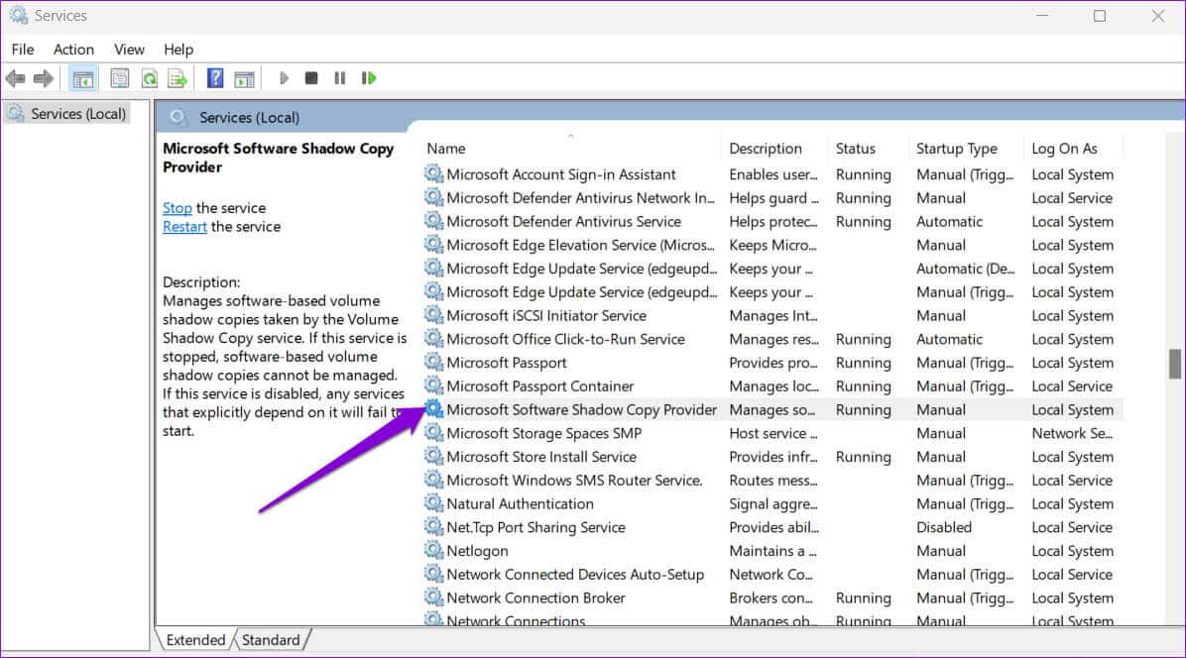Open the File menu
1186x658 pixels.
[x=23, y=50]
